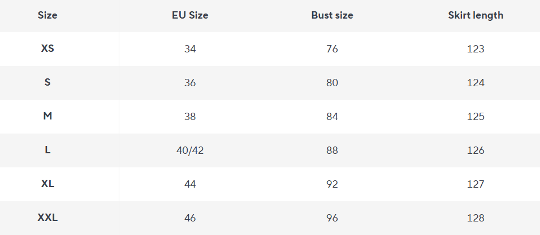The height and width of the screenshot is (235, 540).
Task: Click bust size value 76
Action: click(332, 49)
